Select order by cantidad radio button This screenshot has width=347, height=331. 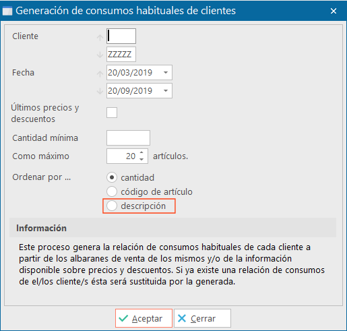click(112, 177)
